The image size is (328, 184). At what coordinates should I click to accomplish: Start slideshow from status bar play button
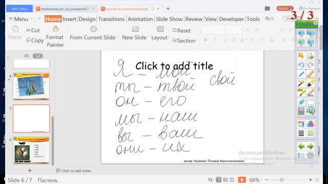click(242, 179)
